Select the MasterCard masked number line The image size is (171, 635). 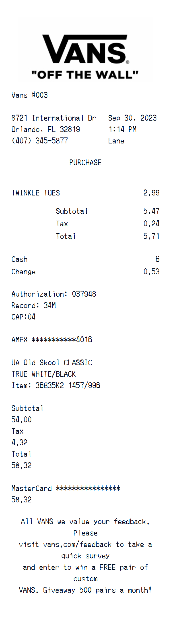[x=66, y=488]
